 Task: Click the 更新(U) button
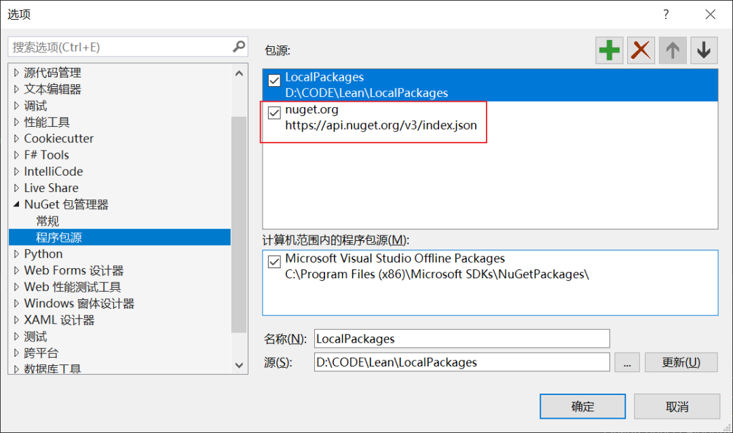click(681, 362)
